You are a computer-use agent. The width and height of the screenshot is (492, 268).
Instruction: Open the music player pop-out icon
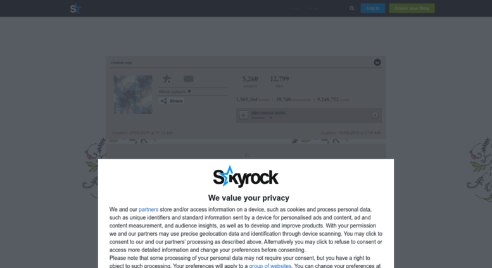click(x=375, y=115)
